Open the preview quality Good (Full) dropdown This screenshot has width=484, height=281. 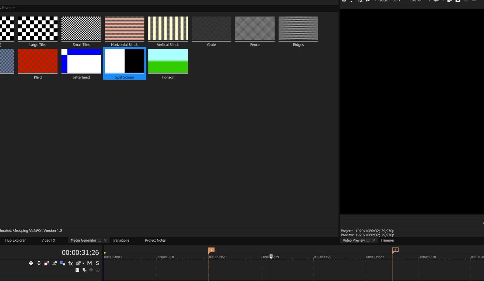click(389, 1)
